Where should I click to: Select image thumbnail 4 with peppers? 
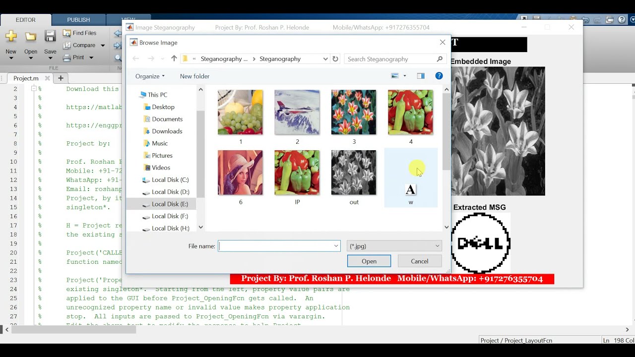[x=410, y=112]
